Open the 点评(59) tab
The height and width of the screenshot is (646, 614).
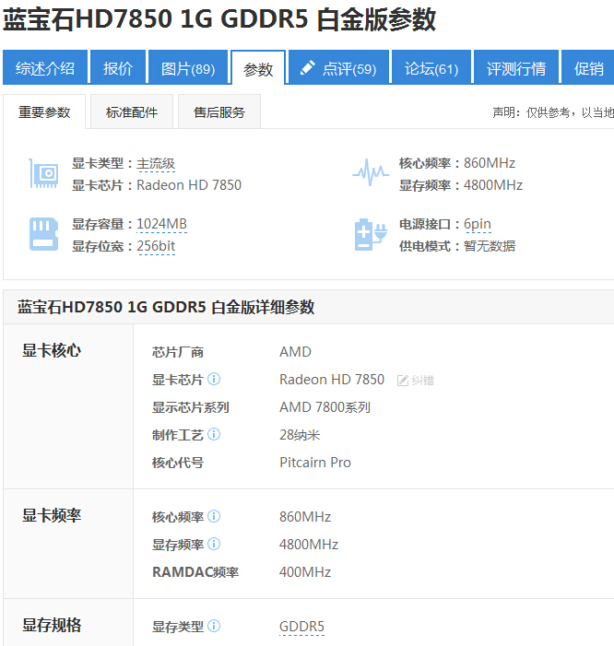coord(338,67)
